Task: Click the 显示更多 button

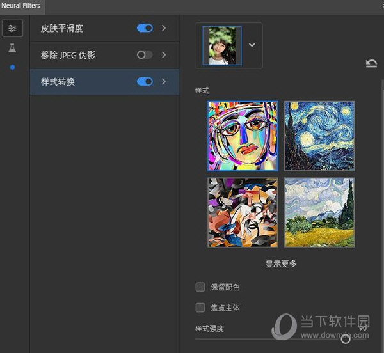Action: tap(281, 263)
